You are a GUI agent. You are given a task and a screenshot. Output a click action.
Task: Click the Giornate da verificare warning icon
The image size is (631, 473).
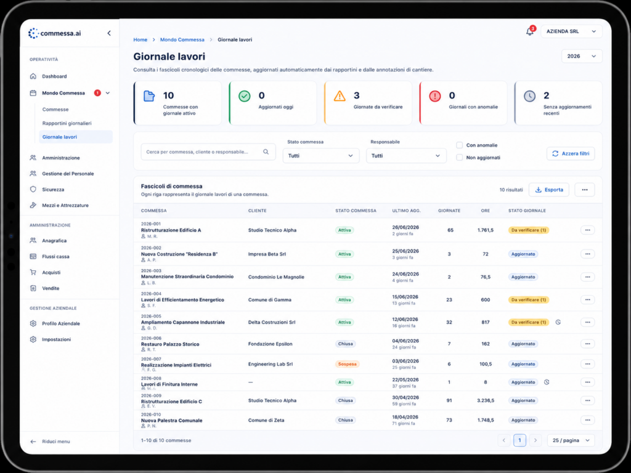tap(340, 96)
